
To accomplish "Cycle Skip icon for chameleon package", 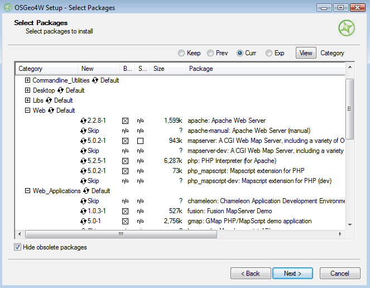I will coord(83,201).
